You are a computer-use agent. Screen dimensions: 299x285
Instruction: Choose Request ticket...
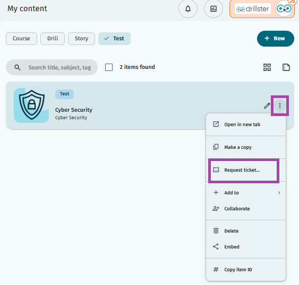point(246,170)
